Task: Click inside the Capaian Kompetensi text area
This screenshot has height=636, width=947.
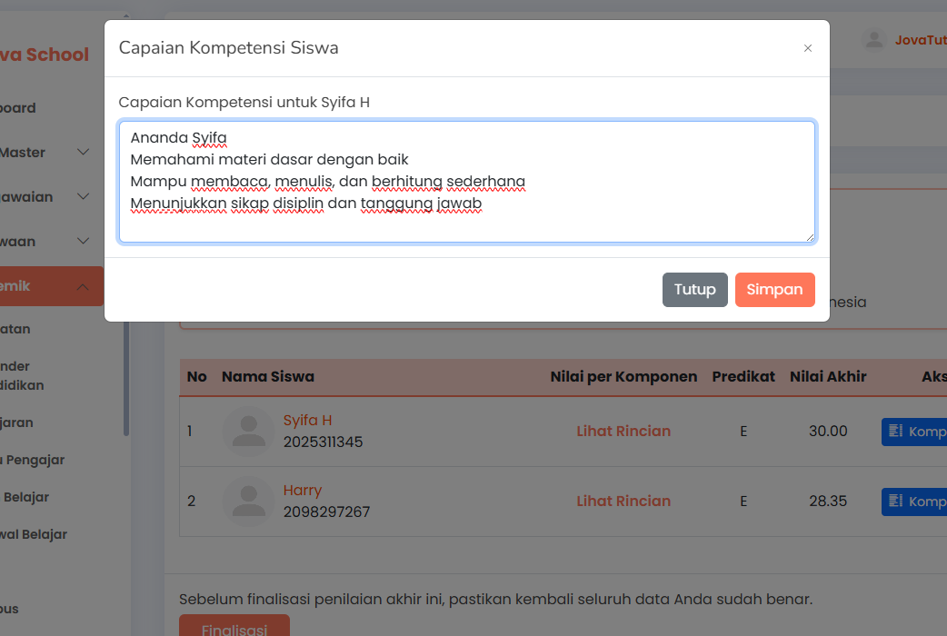Action: click(x=467, y=182)
